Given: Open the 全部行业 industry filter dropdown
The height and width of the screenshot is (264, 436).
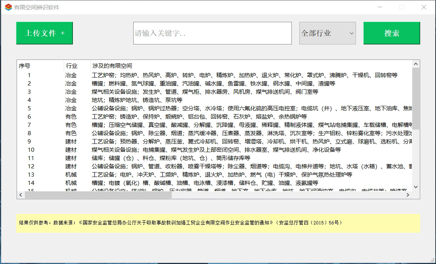Looking at the screenshot, I should (x=327, y=33).
